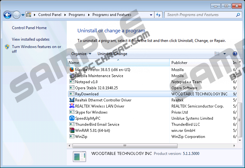Expand arrow after Programs breadcrumb
Screen dimensions: 245x168
[x=89, y=15]
